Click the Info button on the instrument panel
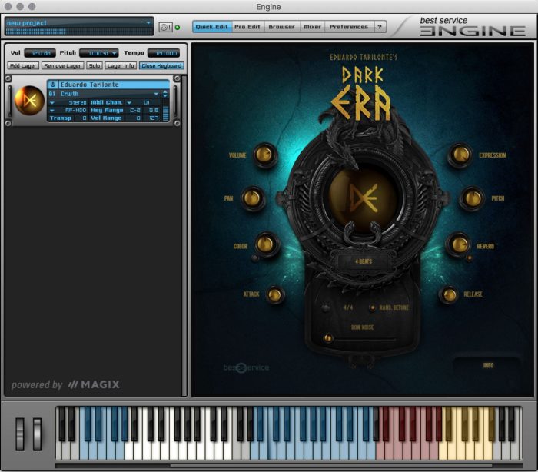This screenshot has width=538, height=472. [488, 365]
